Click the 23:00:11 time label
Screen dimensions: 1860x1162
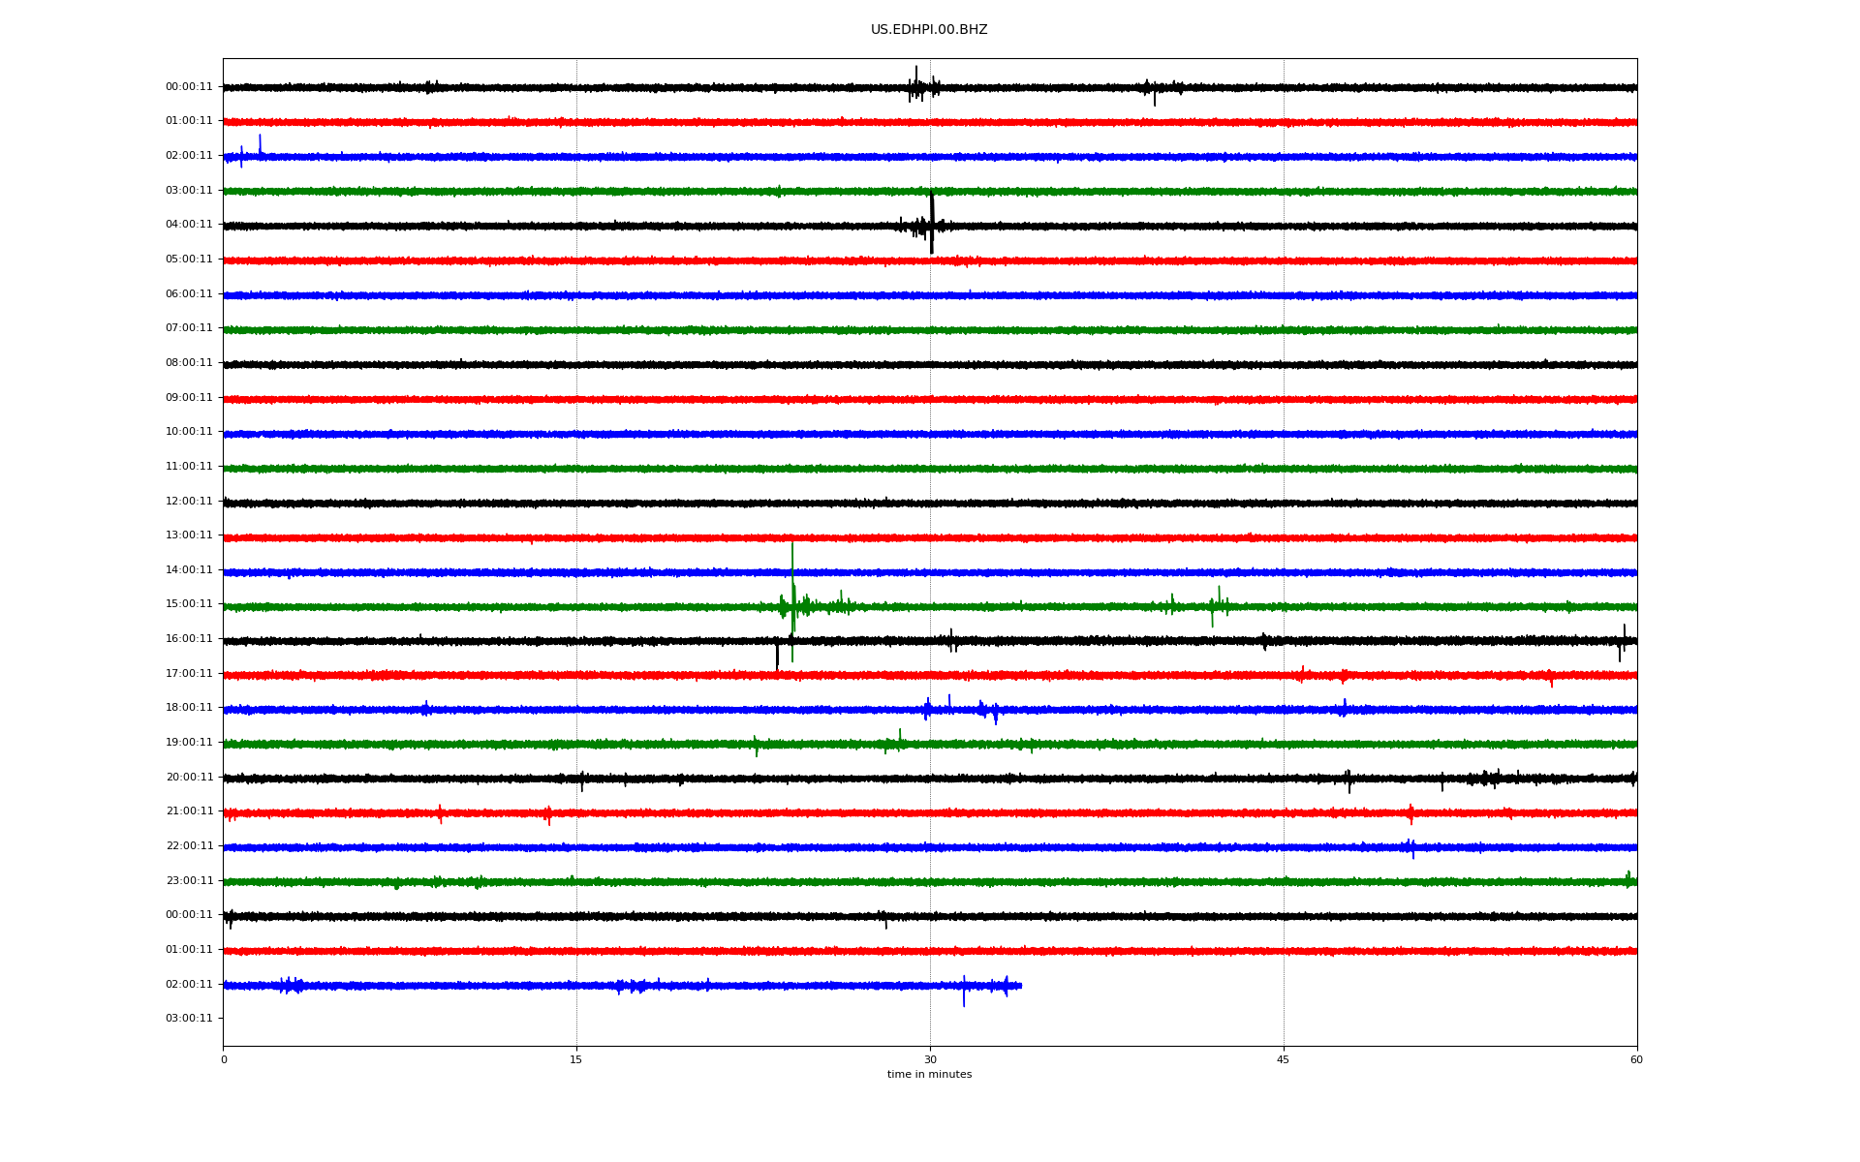click(x=189, y=881)
